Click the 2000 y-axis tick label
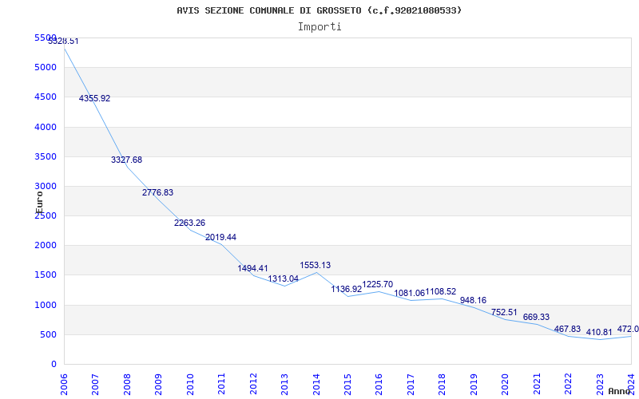Viewport: 639px width, 399px height. (46, 246)
